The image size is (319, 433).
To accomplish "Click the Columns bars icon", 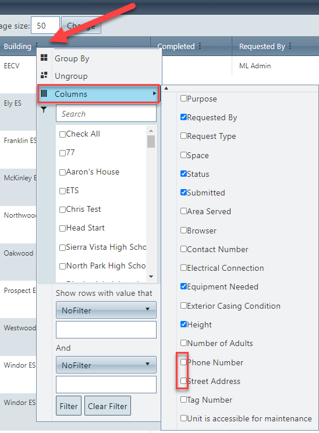I will pyautogui.click(x=44, y=93).
